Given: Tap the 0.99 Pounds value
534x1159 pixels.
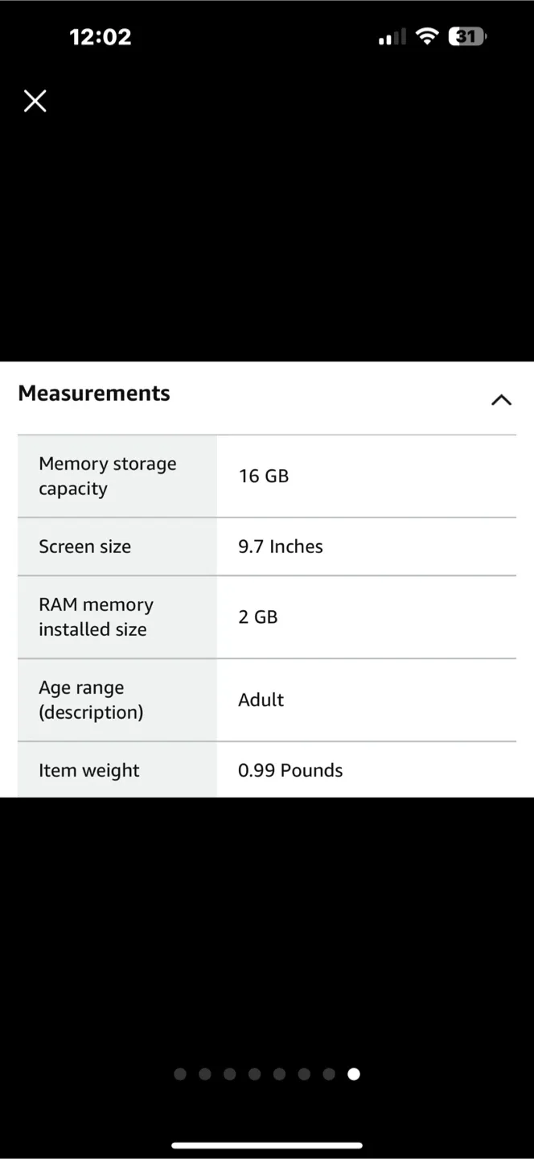Looking at the screenshot, I should [x=290, y=770].
